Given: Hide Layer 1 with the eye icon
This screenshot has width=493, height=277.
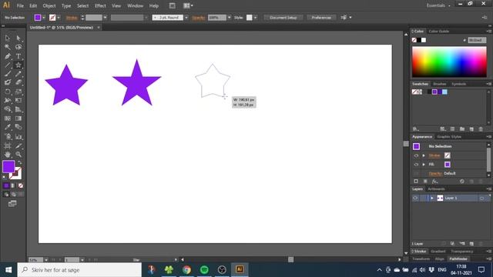Looking at the screenshot, I should pyautogui.click(x=415, y=199).
